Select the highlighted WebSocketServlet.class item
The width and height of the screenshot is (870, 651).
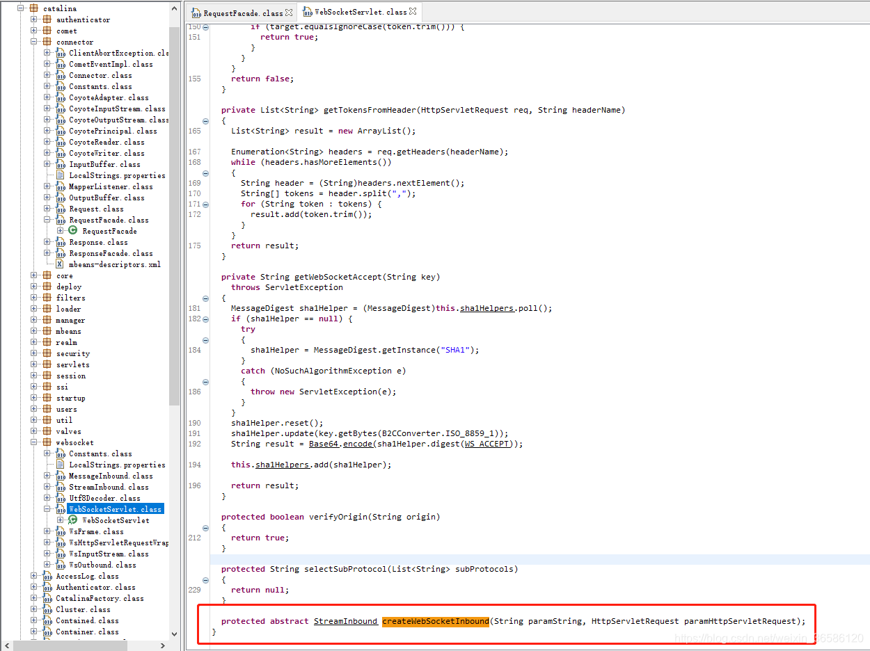[115, 509]
